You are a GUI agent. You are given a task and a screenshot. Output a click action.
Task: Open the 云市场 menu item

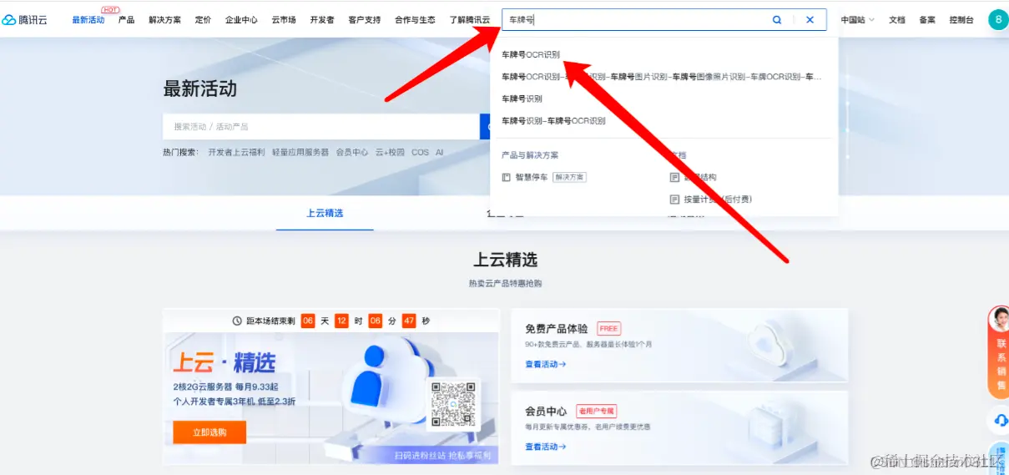(x=284, y=19)
